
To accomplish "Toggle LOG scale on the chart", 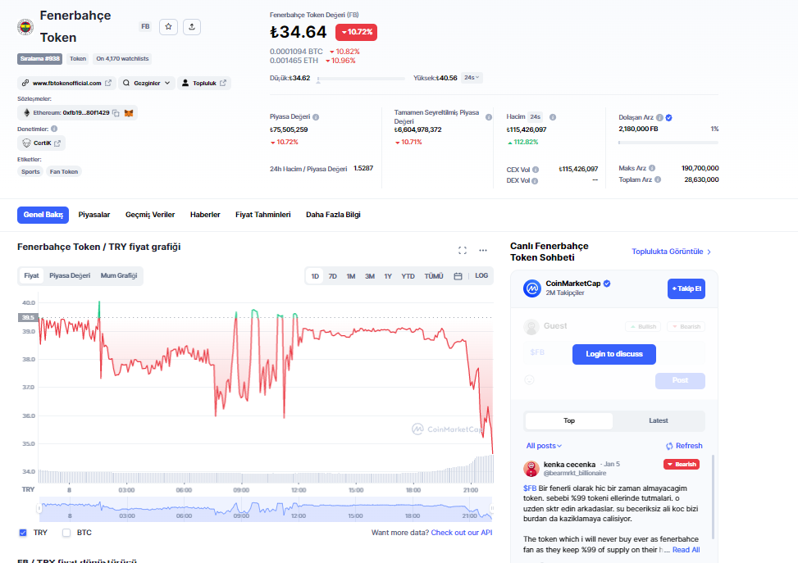I will point(481,276).
